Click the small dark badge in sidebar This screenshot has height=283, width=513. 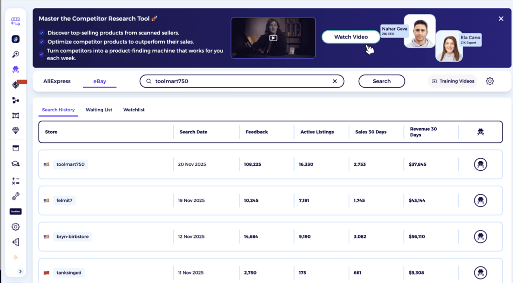point(16,211)
